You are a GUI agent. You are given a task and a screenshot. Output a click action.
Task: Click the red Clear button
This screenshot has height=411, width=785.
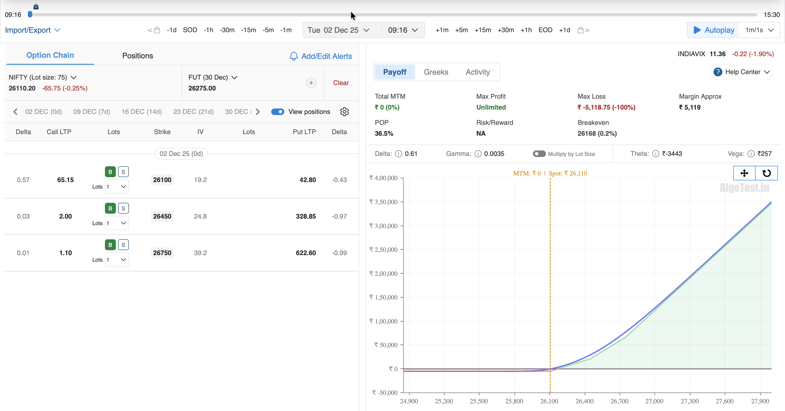[341, 83]
